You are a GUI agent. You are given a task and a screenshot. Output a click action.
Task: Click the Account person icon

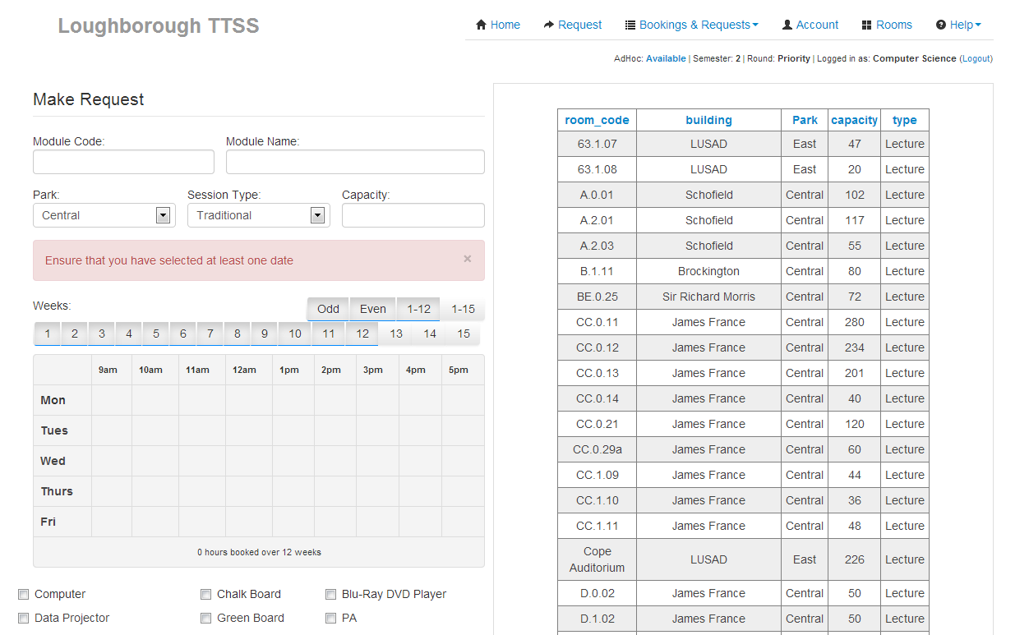(x=787, y=25)
